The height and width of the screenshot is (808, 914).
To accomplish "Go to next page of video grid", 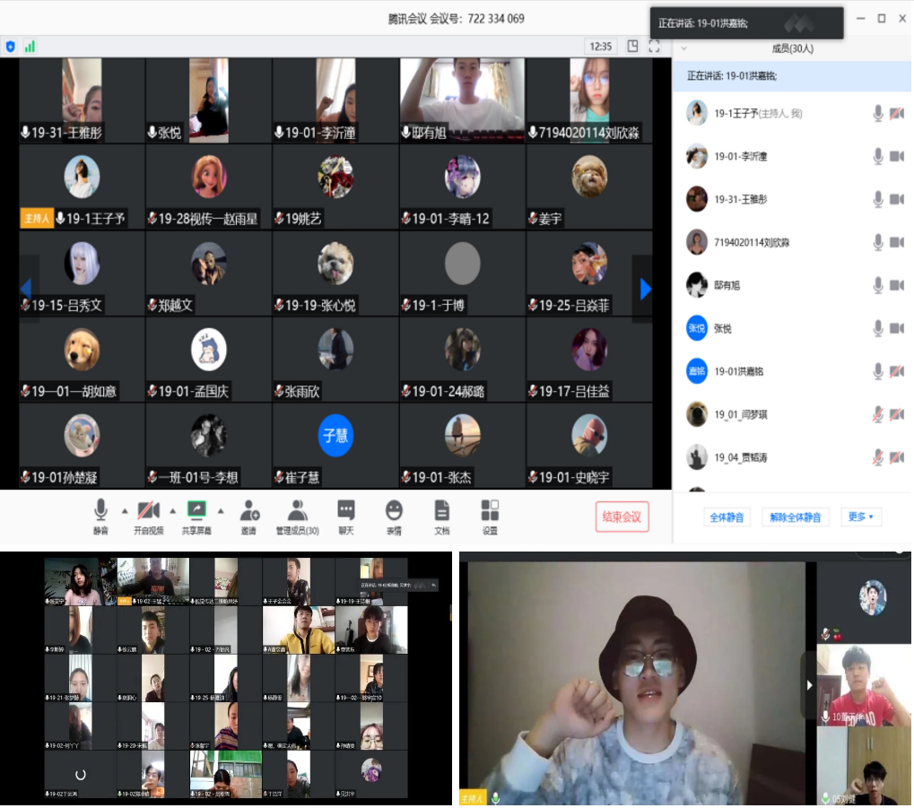I will 645,289.
